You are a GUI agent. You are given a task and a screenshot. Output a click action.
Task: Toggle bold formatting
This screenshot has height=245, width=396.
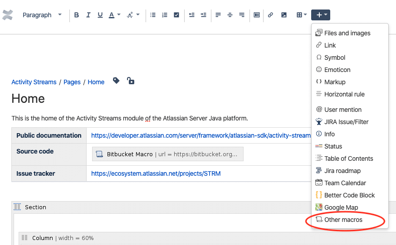click(76, 15)
